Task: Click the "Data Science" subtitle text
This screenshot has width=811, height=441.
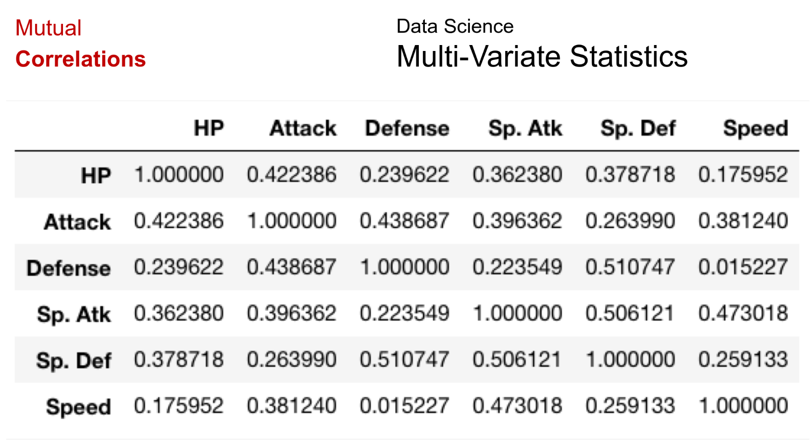Action: [x=455, y=26]
